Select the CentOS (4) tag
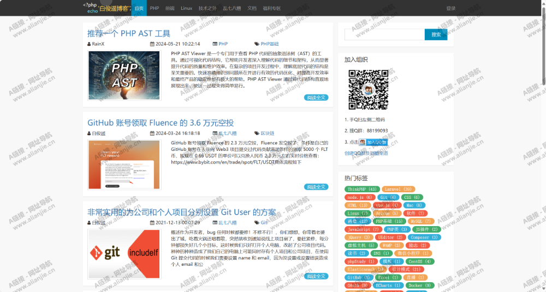The image size is (546, 292). tap(419, 261)
